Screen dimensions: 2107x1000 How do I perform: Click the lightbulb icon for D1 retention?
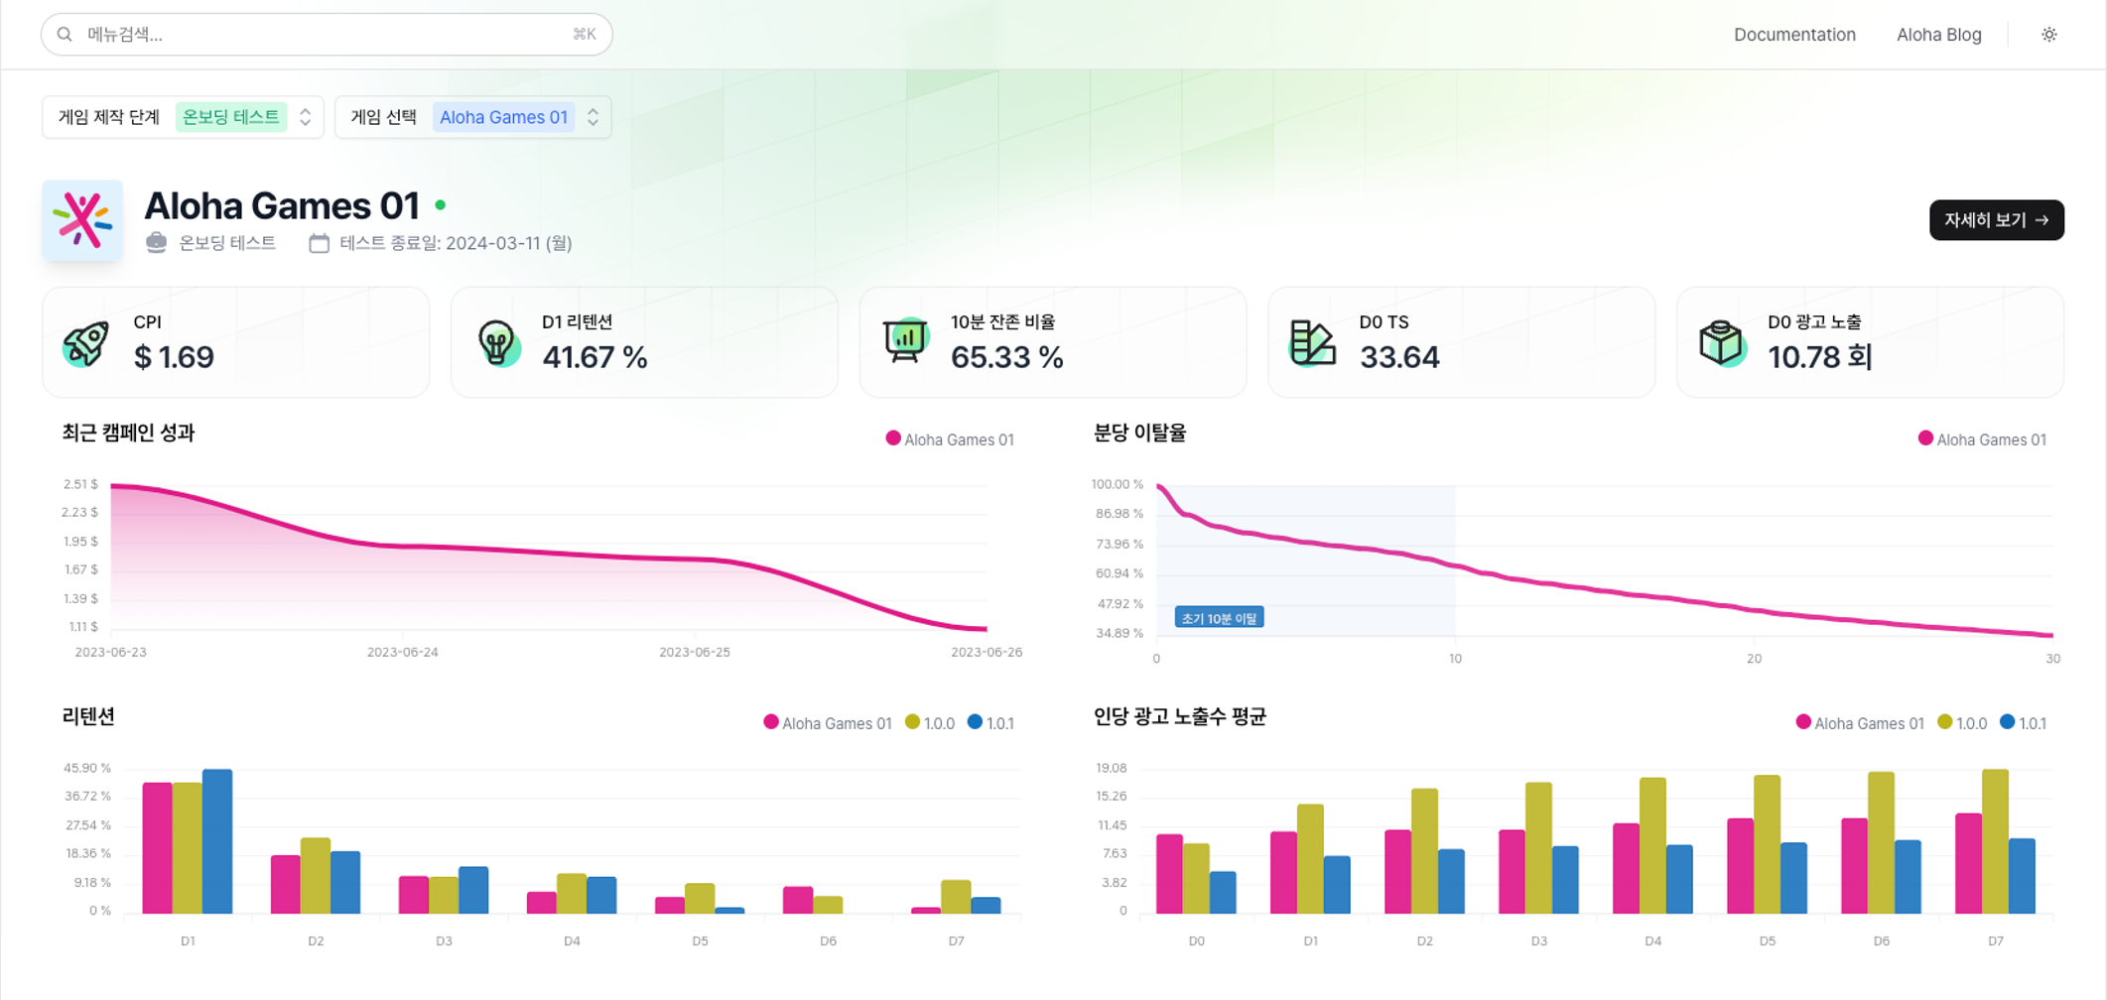click(496, 343)
